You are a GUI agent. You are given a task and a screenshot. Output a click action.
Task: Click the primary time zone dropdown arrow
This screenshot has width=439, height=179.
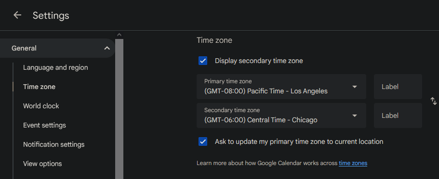(355, 87)
